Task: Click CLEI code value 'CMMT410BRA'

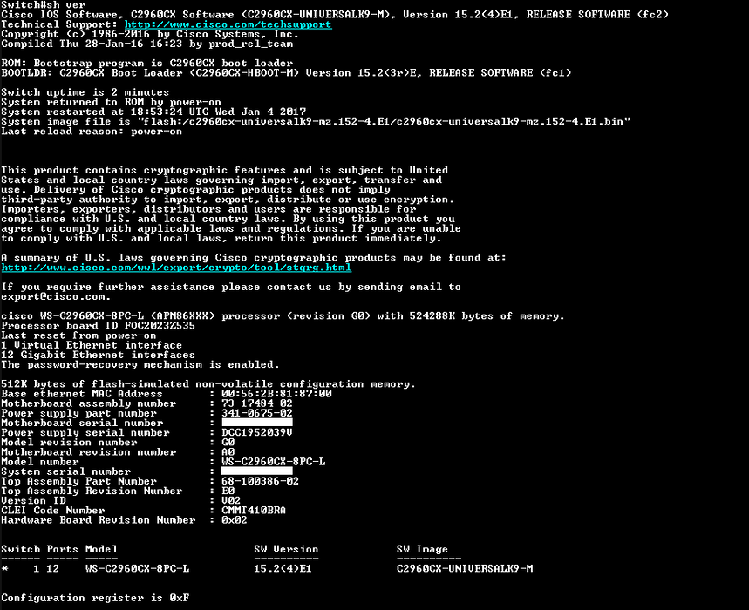Action: pos(254,511)
